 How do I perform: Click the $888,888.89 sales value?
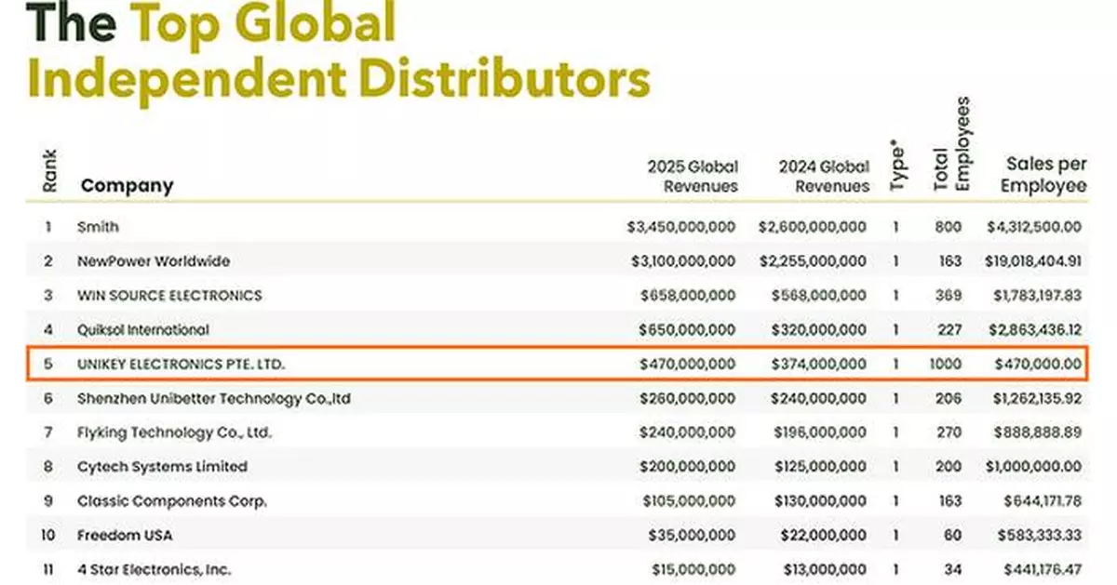(1039, 432)
